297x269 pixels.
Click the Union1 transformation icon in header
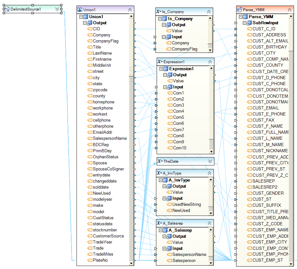(80, 10)
